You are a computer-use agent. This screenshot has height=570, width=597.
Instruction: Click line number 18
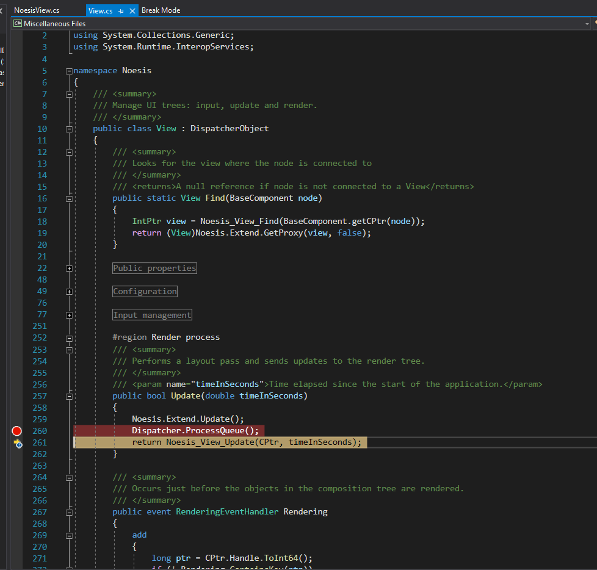[x=42, y=222]
